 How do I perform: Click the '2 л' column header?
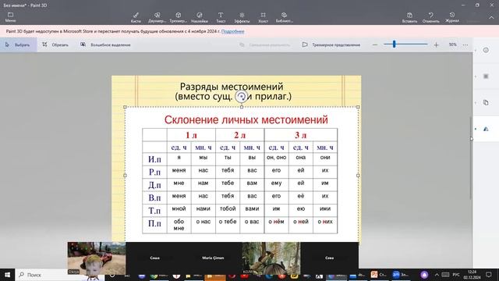click(x=240, y=135)
